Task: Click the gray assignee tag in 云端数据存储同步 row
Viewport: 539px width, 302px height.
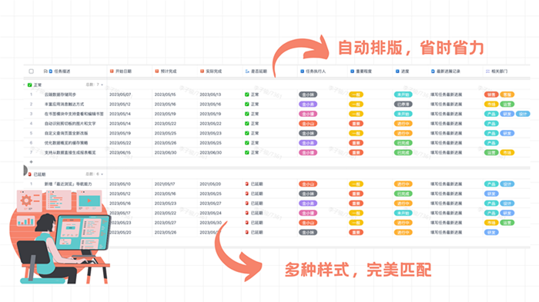Action: [308, 95]
